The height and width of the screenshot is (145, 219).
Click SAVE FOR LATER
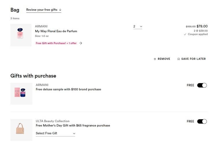[x=193, y=59]
